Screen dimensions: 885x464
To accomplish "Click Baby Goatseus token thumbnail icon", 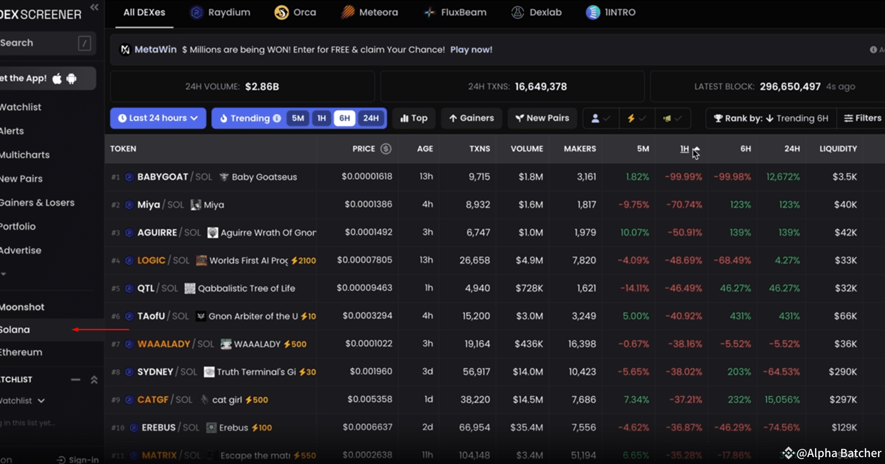I will click(x=224, y=177).
